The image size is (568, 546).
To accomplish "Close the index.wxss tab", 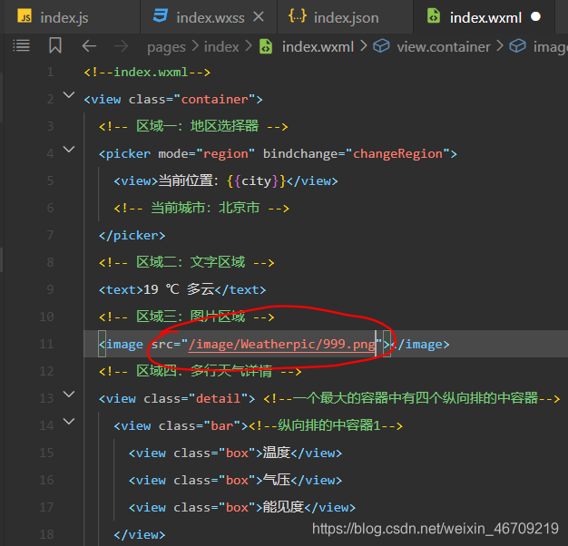I will tap(259, 16).
